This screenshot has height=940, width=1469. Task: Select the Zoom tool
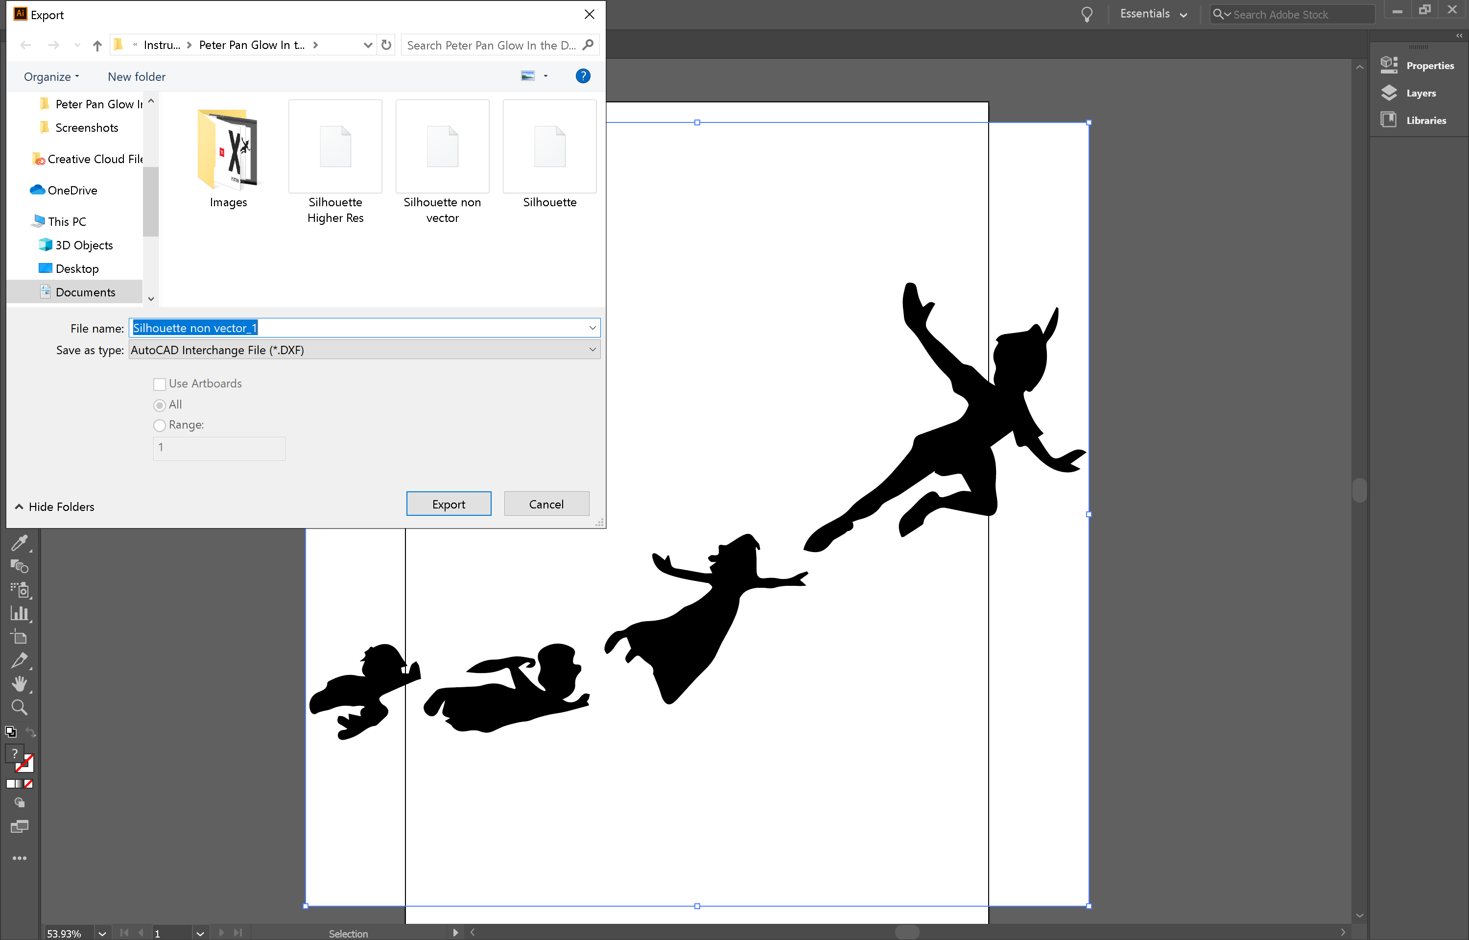tap(20, 707)
